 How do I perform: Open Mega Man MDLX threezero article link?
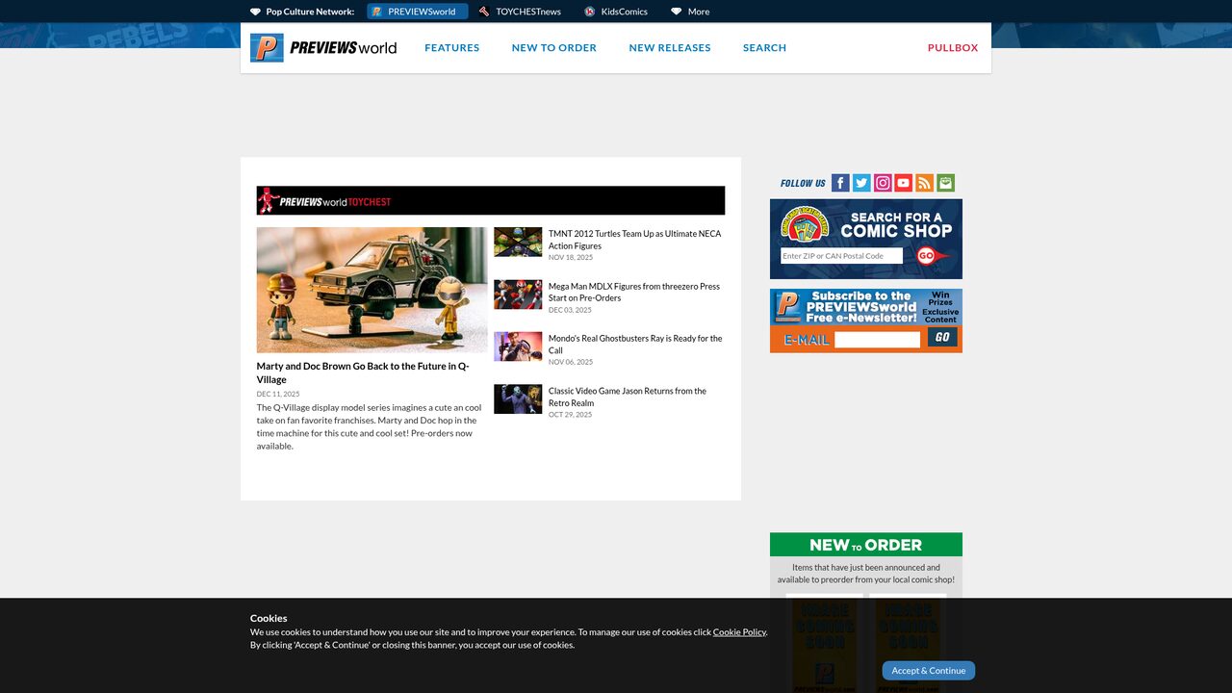634,292
